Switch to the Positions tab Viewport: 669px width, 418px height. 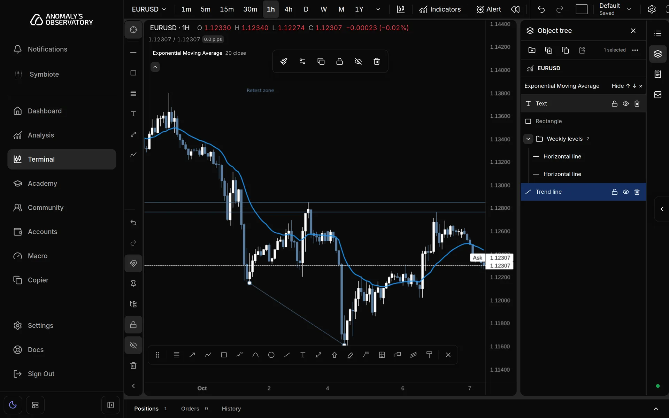tap(151, 409)
